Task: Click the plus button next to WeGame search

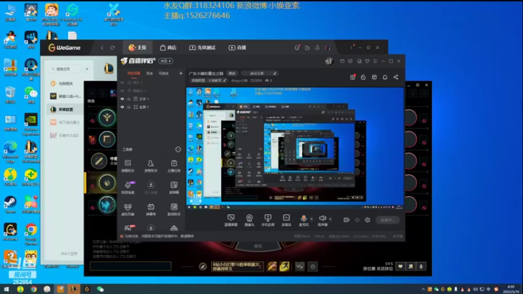Action: pyautogui.click(x=87, y=69)
